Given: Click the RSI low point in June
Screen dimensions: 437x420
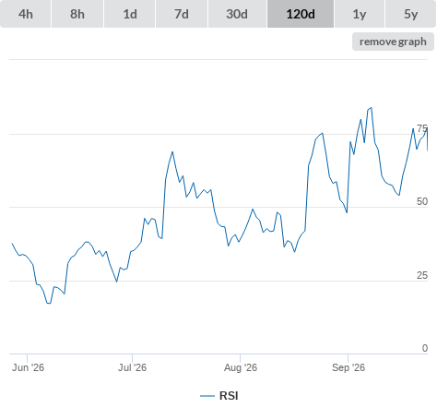Looking at the screenshot, I should (49, 304).
